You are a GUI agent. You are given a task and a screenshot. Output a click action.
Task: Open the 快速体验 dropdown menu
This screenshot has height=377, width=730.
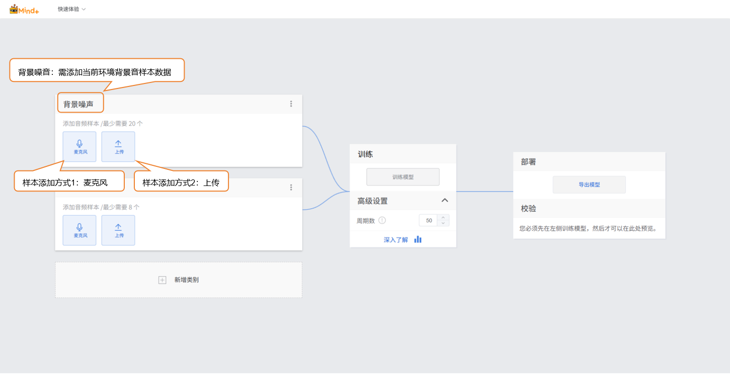pyautogui.click(x=71, y=9)
